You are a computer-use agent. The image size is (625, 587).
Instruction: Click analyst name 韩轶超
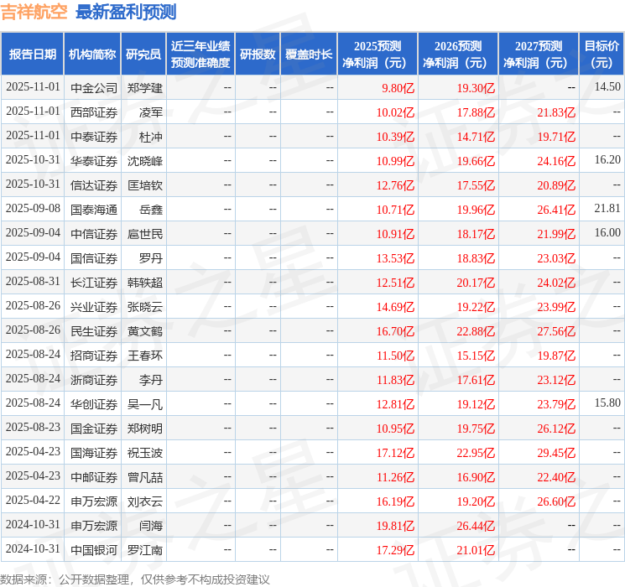coord(145,283)
